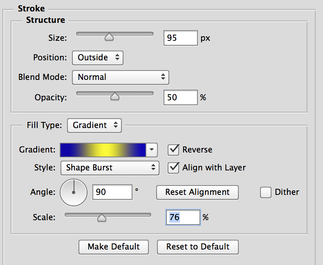Click the blue-yellow gradient swatch

(103, 150)
